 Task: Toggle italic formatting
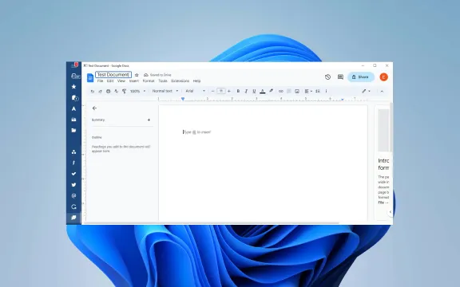pos(246,92)
